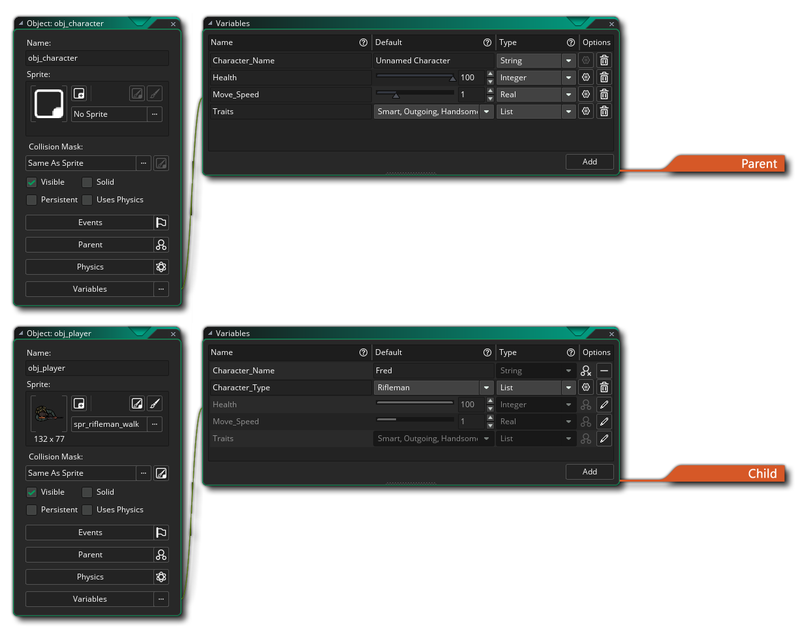Click the edit sprite icon for obj_player

pos(137,403)
